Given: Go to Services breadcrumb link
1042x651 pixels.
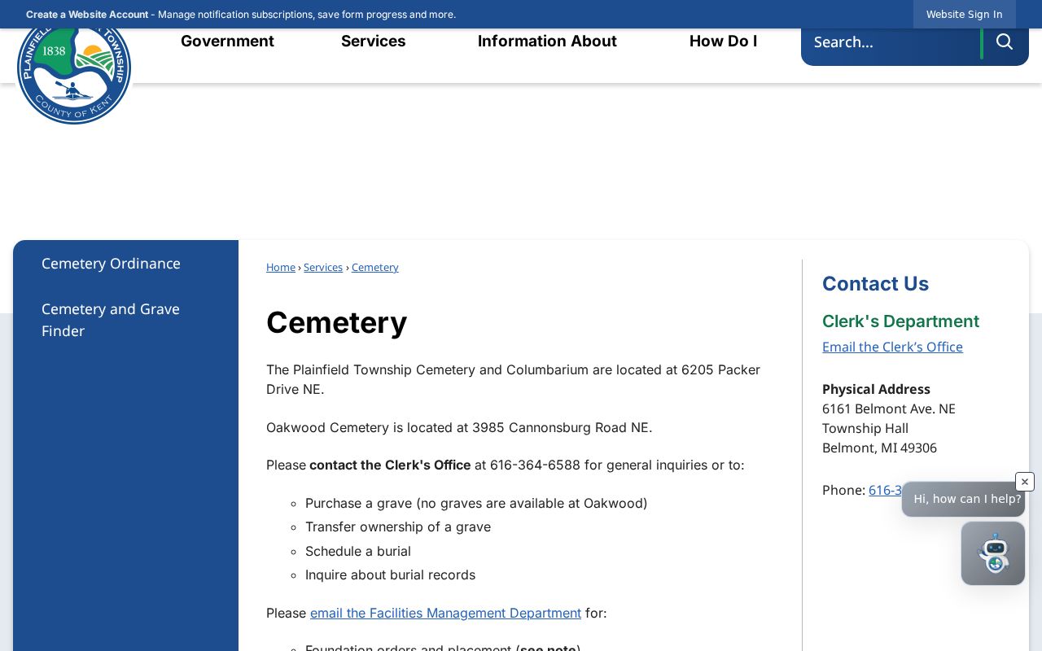Looking at the screenshot, I should 323,268.
